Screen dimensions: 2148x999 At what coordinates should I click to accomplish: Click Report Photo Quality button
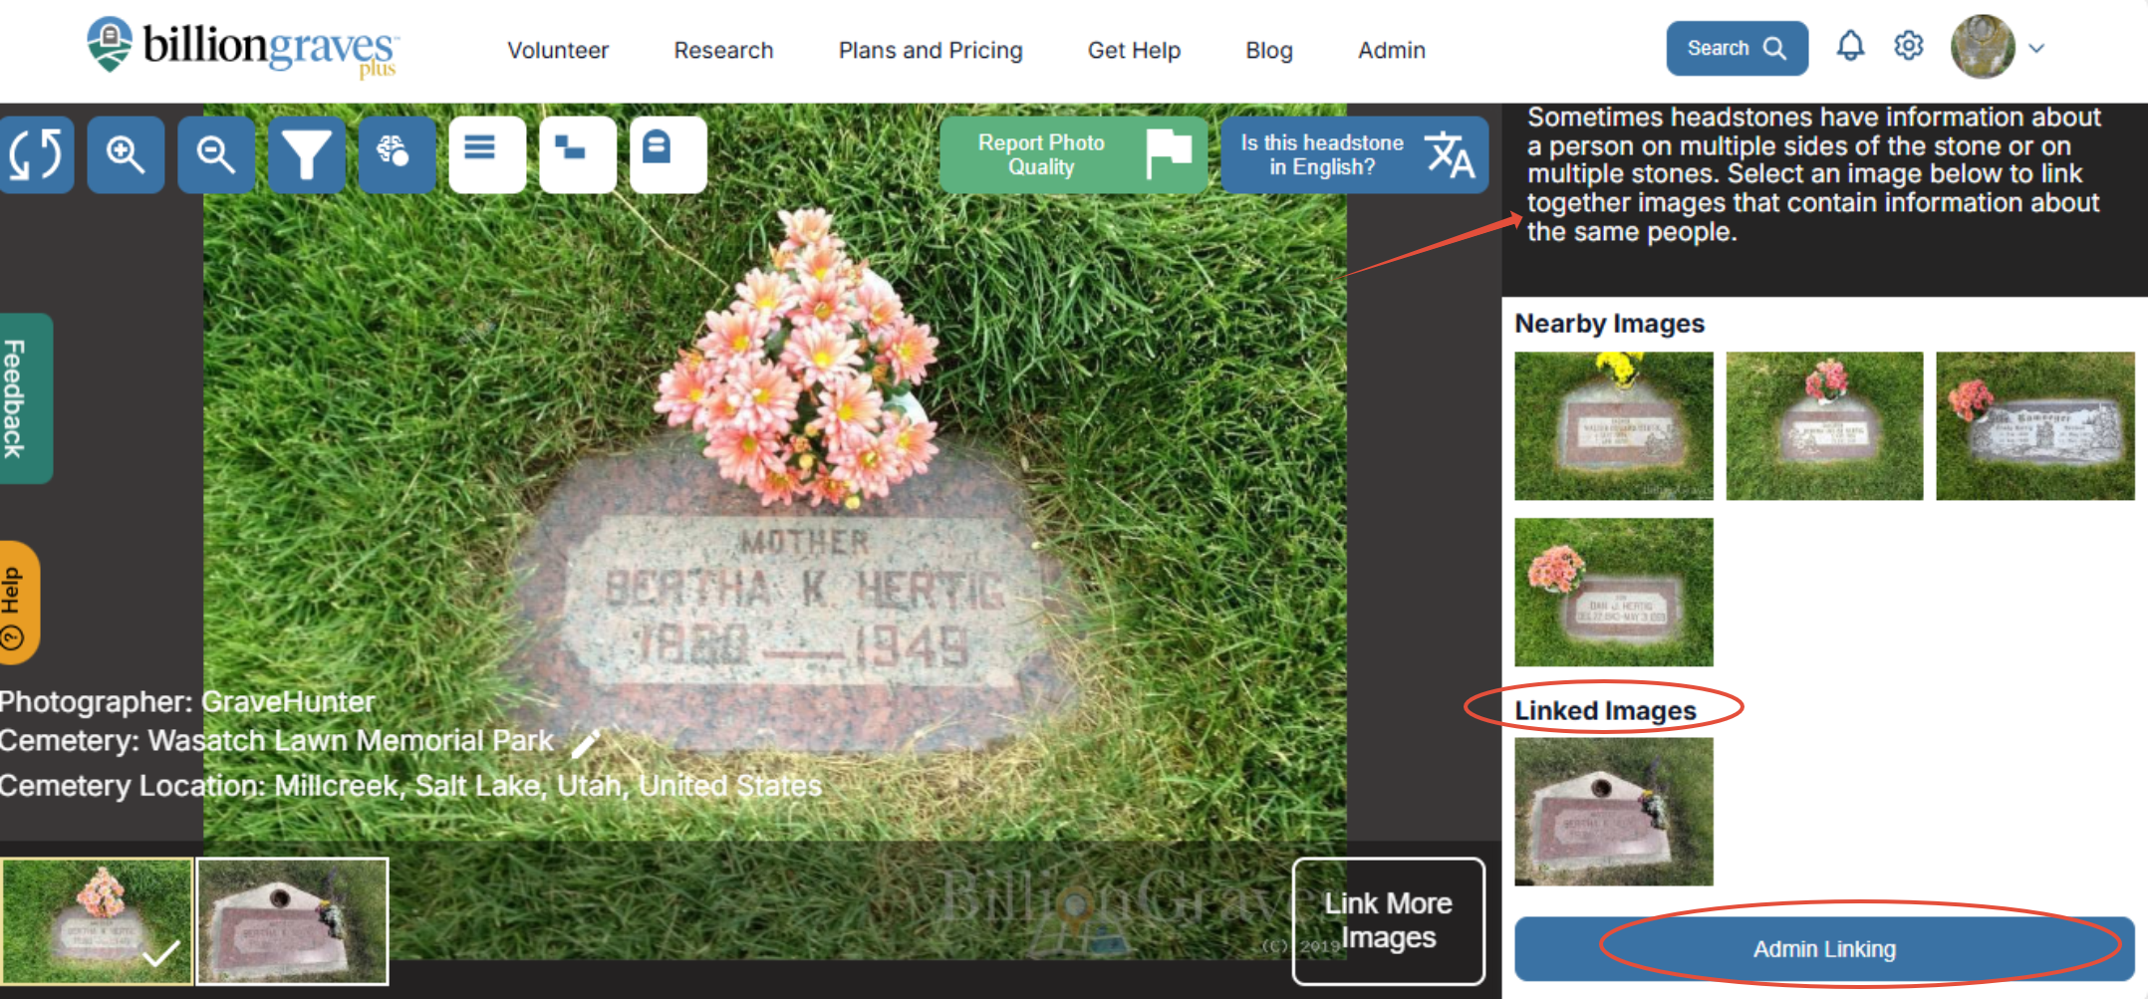(1073, 154)
